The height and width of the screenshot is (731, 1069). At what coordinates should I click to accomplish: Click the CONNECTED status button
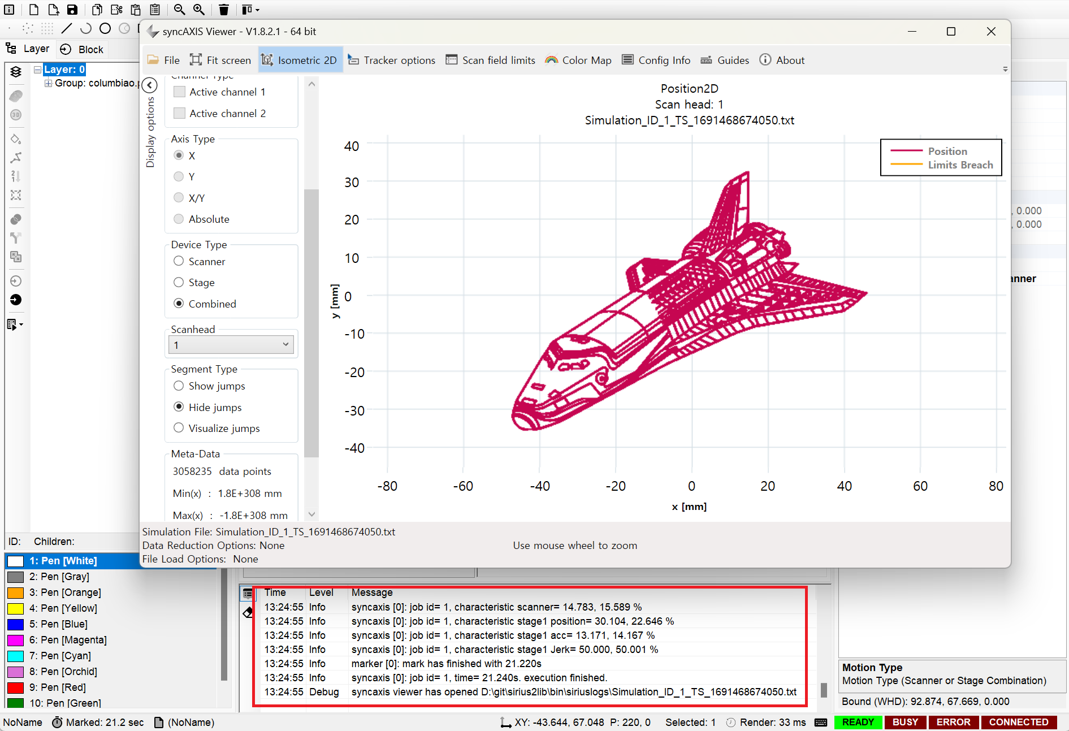pos(1019,722)
